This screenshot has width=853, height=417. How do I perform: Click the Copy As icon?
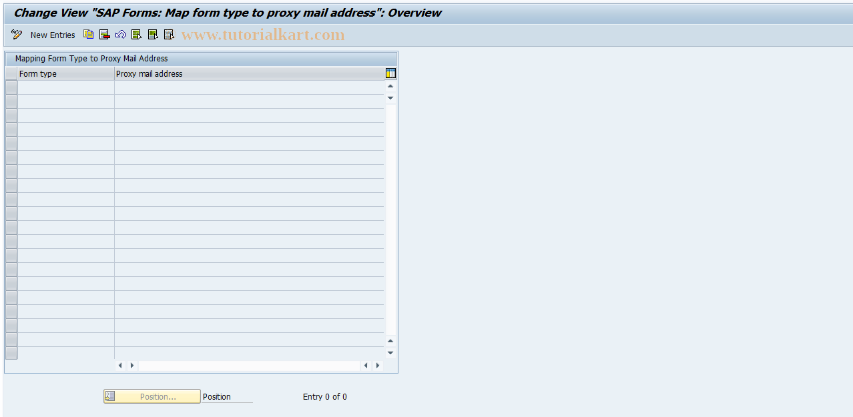89,35
